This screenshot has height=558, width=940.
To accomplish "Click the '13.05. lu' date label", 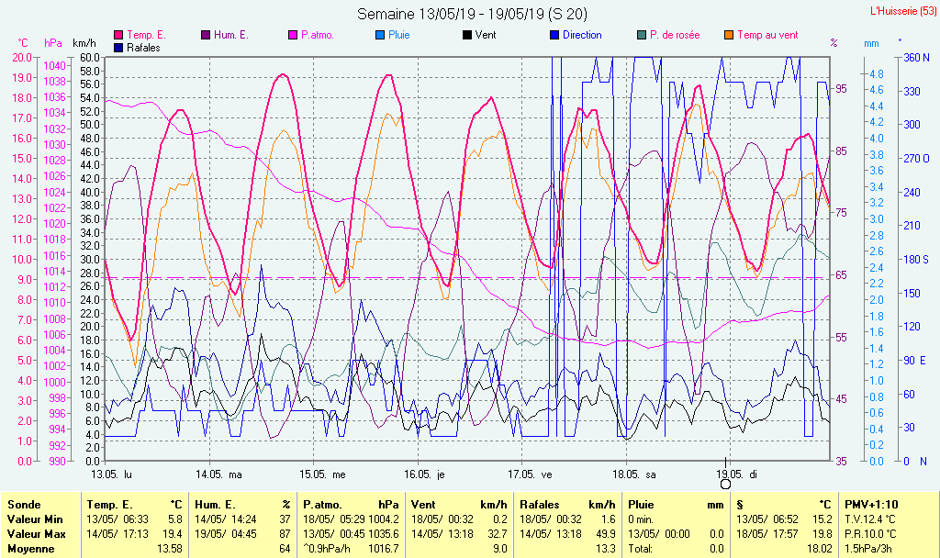I will pyautogui.click(x=111, y=474).
